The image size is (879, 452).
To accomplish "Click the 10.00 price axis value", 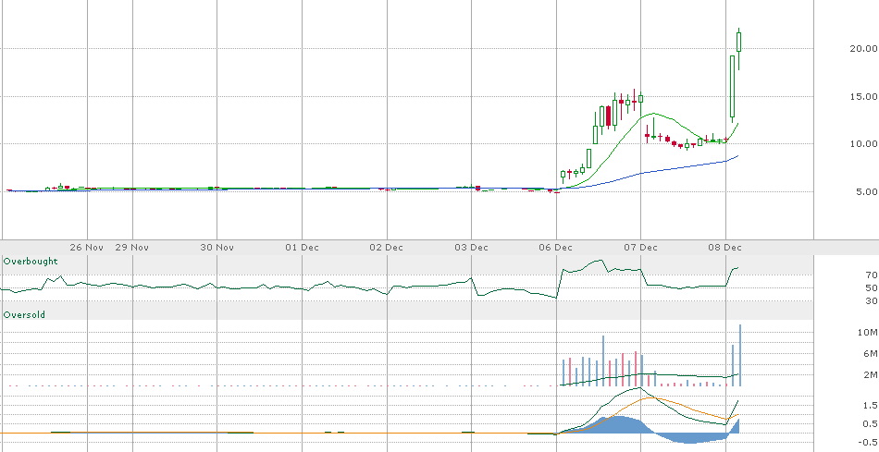I will 863,144.
